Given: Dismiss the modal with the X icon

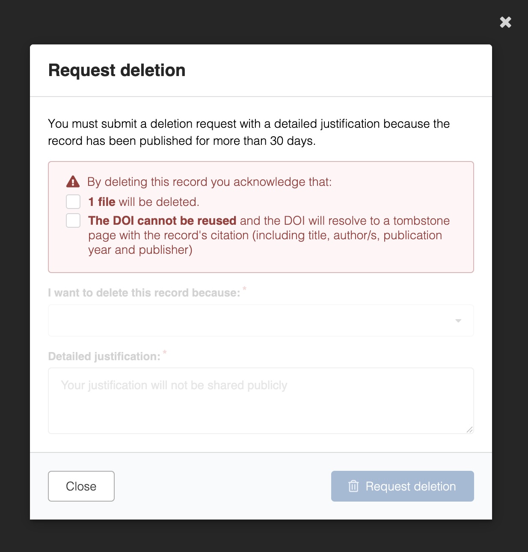Looking at the screenshot, I should [x=505, y=22].
